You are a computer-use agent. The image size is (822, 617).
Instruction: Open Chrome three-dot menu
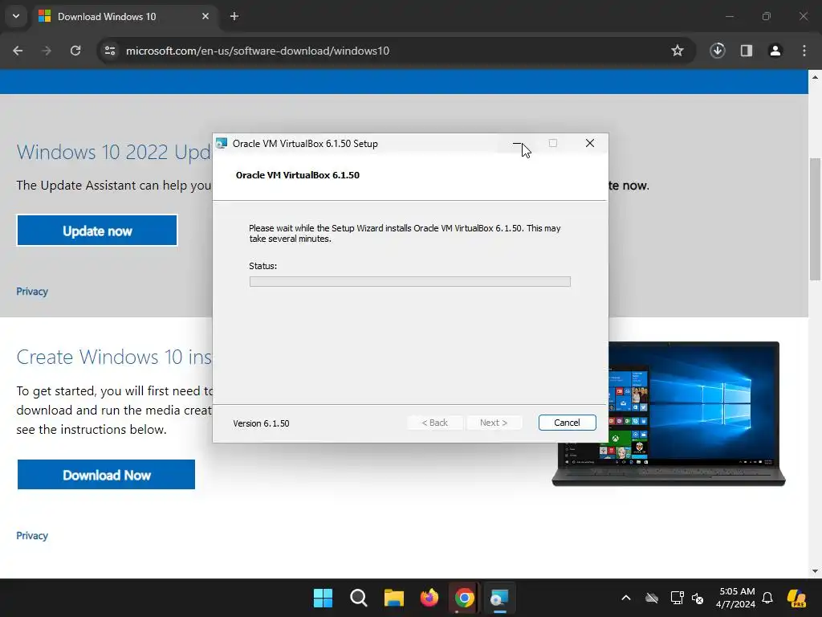(x=804, y=51)
